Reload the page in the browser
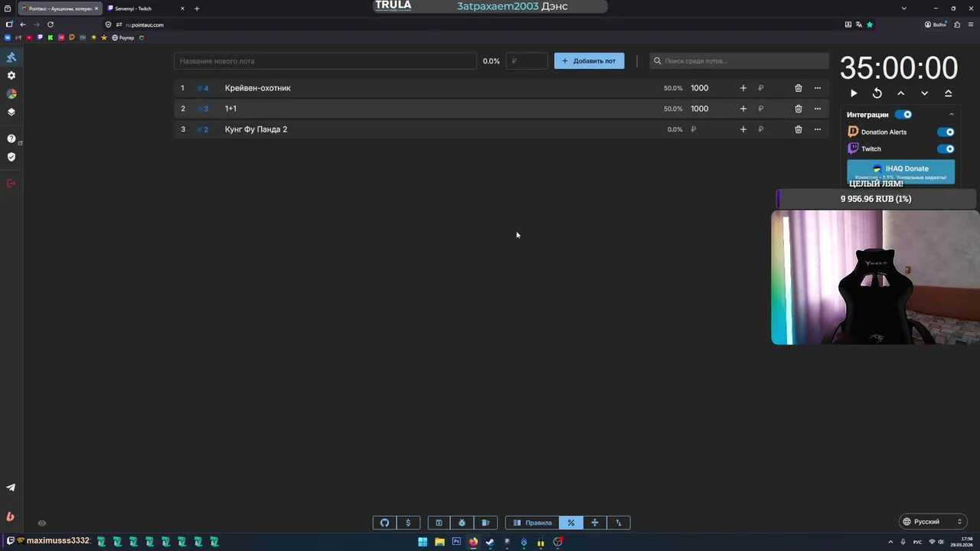The image size is (980, 551). click(51, 24)
